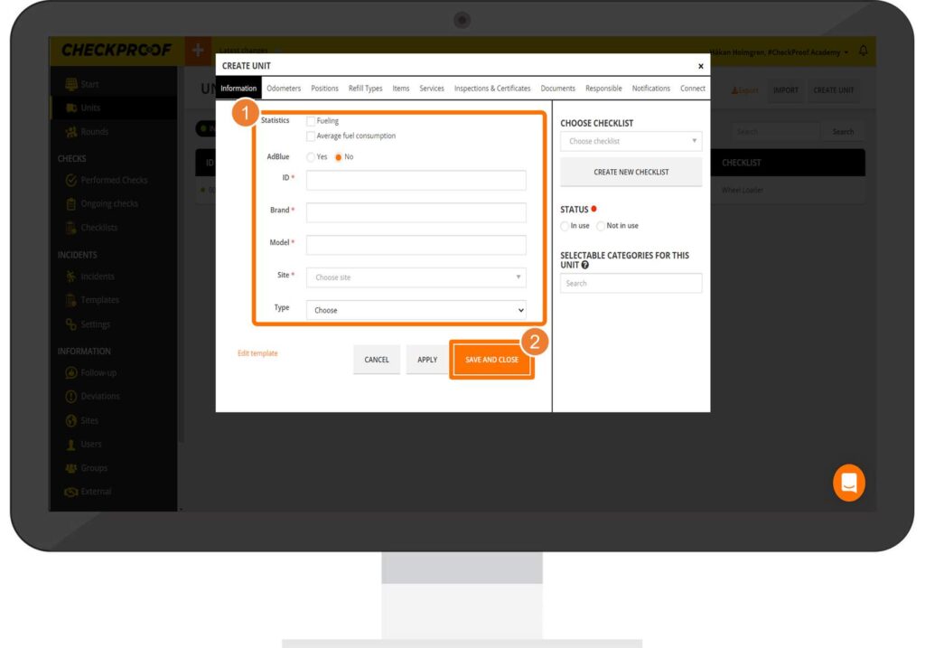The image size is (925, 648).
Task: Click the Edit template link
Action: (257, 353)
